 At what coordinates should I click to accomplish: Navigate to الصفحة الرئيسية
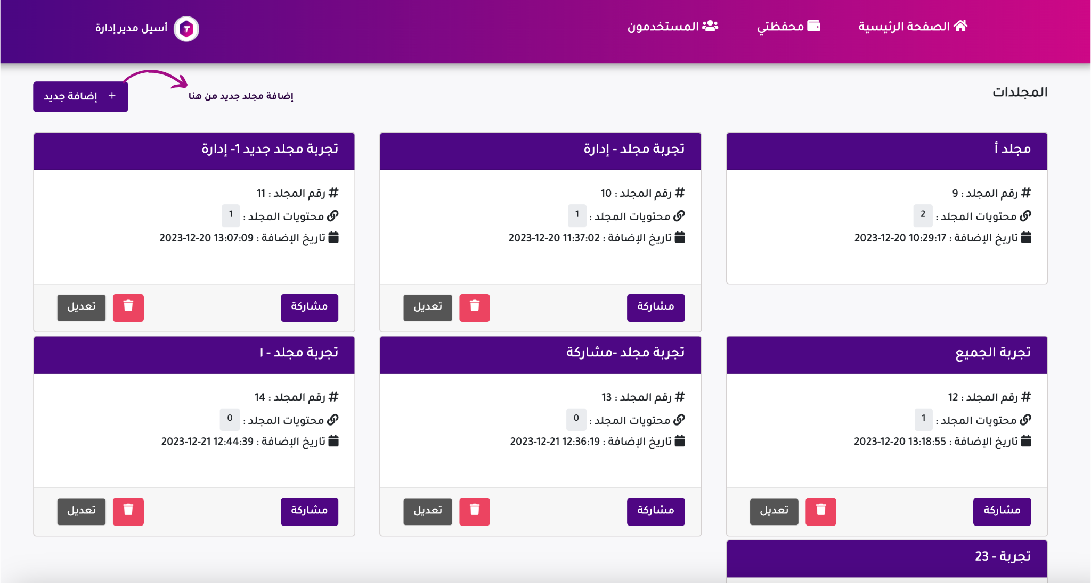click(x=904, y=27)
